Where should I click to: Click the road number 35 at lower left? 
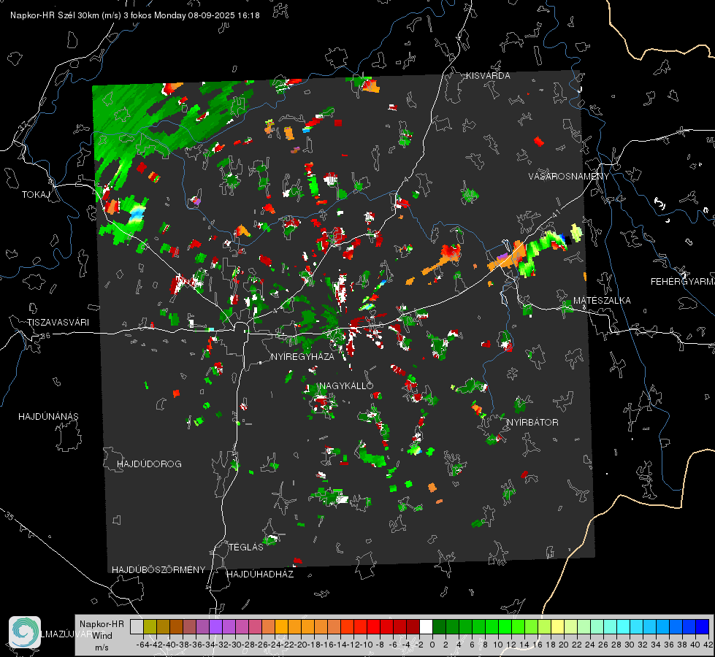(9, 517)
